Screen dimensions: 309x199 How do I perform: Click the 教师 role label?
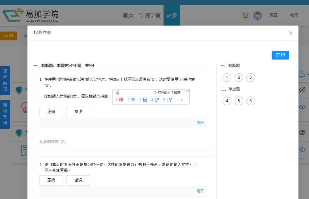pyautogui.click(x=294, y=15)
